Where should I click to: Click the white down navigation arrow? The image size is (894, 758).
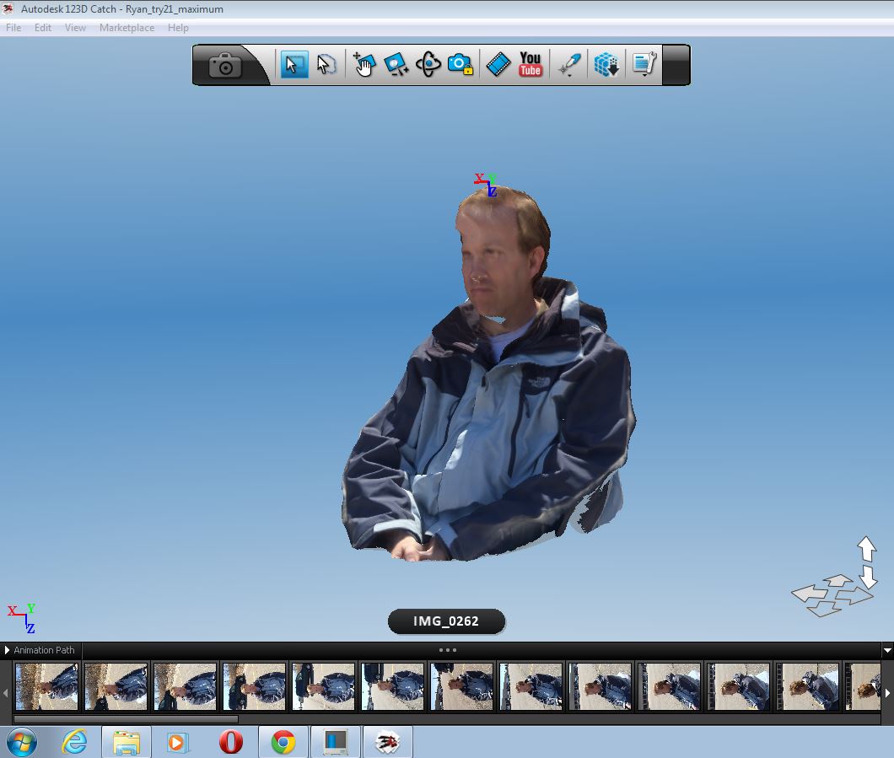point(869,576)
